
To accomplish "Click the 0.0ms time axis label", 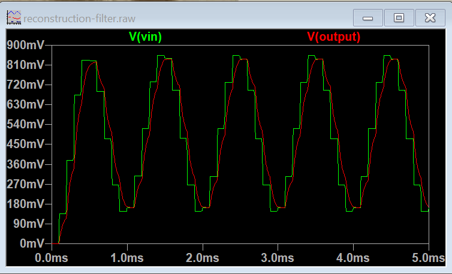I will coord(52,258).
